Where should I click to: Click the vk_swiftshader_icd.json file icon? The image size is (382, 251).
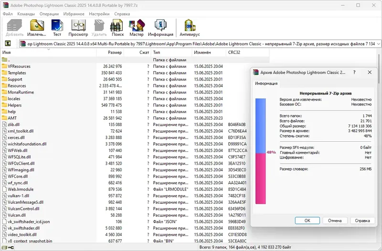(4, 221)
